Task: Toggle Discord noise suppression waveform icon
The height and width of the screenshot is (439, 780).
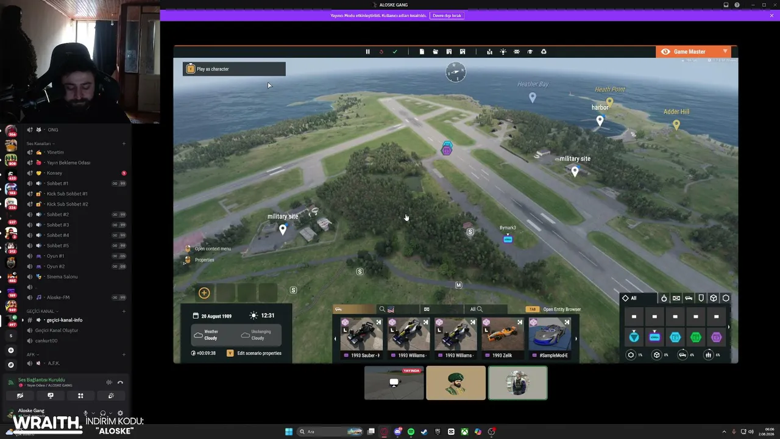Action: click(109, 382)
